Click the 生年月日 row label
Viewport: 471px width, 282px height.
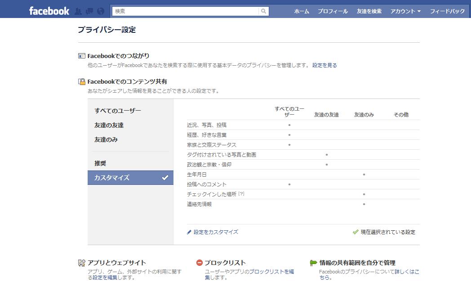[x=197, y=175]
